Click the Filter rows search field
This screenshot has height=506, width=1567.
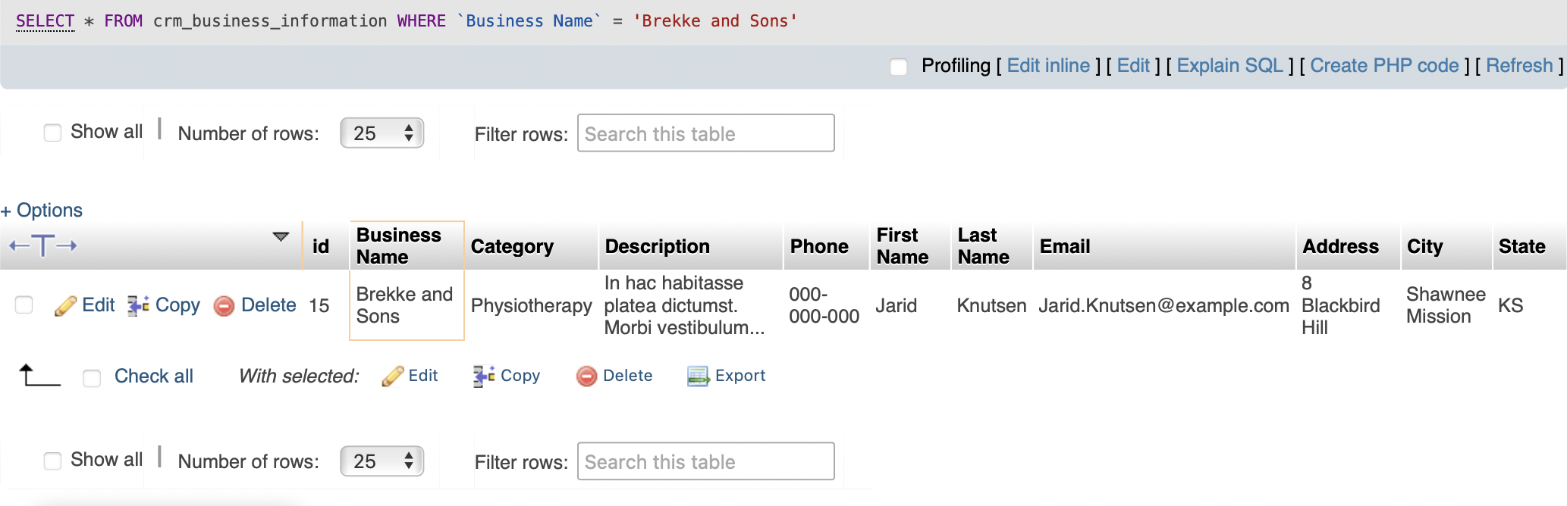point(705,133)
